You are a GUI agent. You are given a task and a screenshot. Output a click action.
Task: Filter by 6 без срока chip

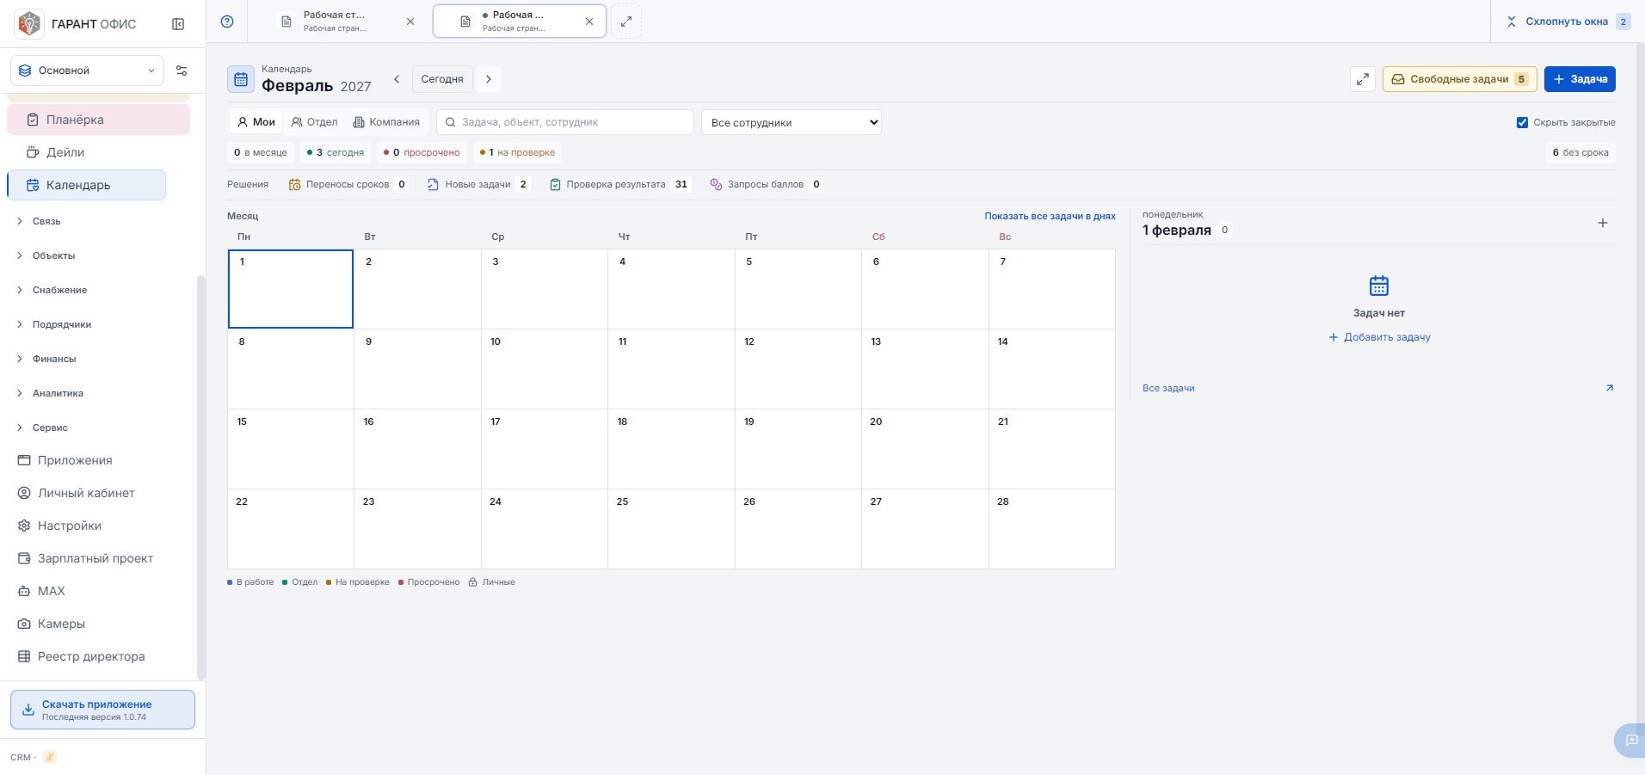click(x=1580, y=152)
